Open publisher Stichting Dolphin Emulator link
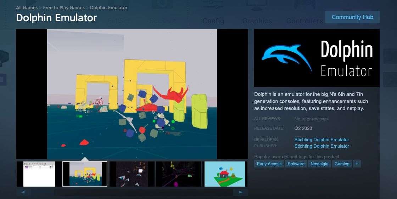 pos(321,146)
